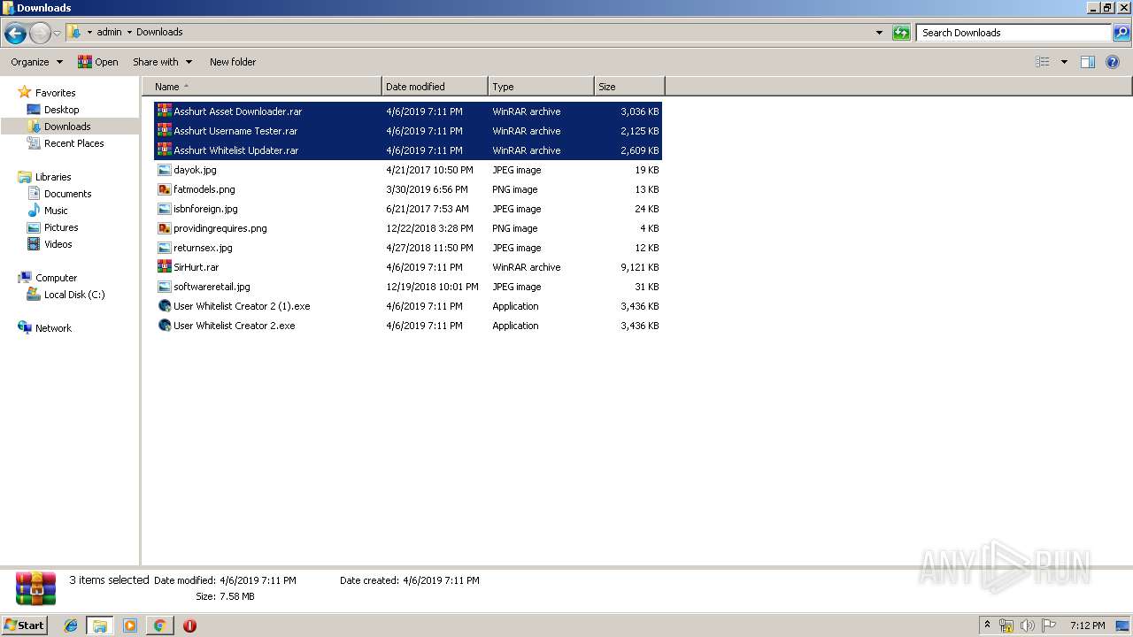The height and width of the screenshot is (637, 1133).
Task: Open Recent Places in navigation pane
Action: pos(73,143)
